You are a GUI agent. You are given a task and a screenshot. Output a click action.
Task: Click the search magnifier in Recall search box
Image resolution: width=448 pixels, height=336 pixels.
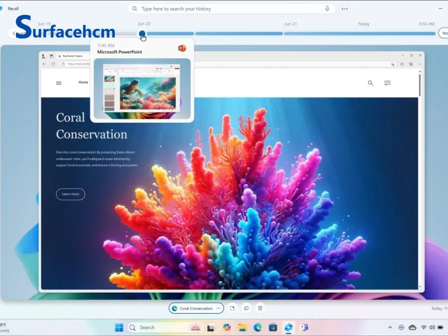(x=135, y=9)
